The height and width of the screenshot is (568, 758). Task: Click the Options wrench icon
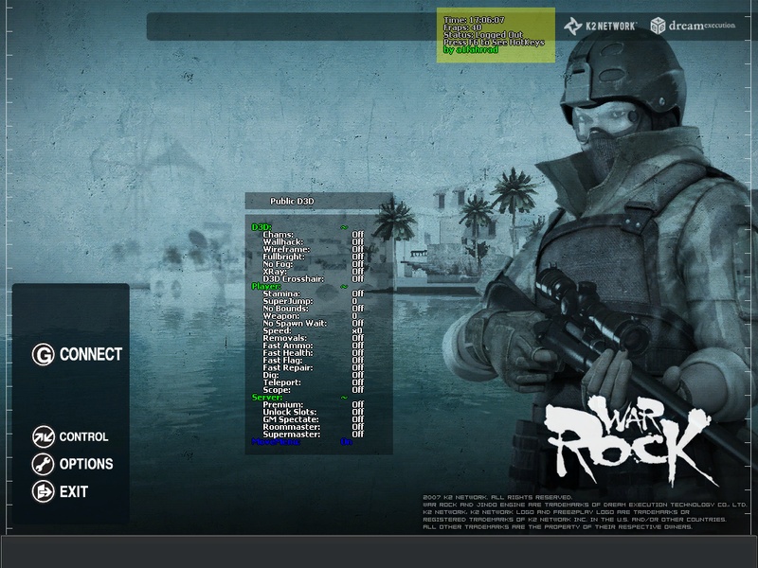(x=43, y=464)
